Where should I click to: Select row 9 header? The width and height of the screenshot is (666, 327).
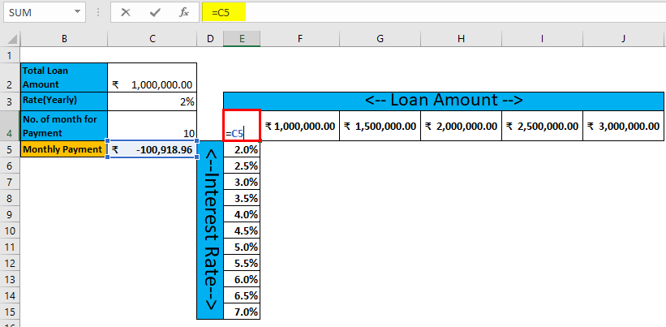pyautogui.click(x=11, y=214)
